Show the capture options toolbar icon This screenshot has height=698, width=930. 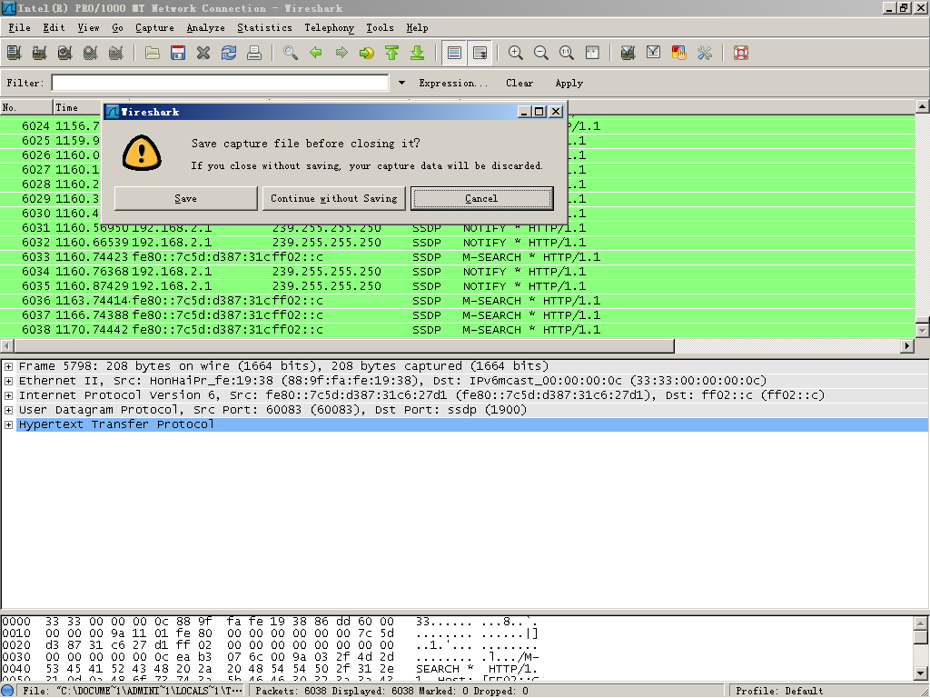pos(40,53)
